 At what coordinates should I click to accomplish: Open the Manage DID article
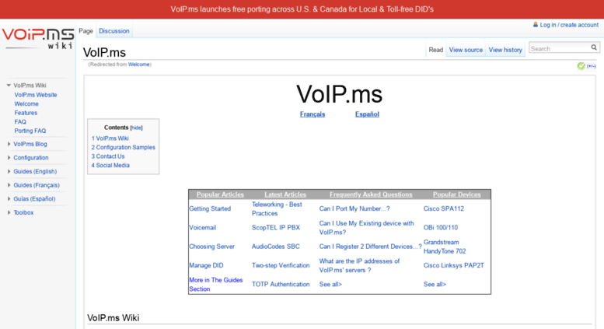[206, 265]
